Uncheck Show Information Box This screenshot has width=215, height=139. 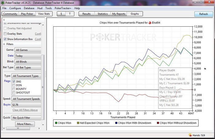[x=5, y=39]
